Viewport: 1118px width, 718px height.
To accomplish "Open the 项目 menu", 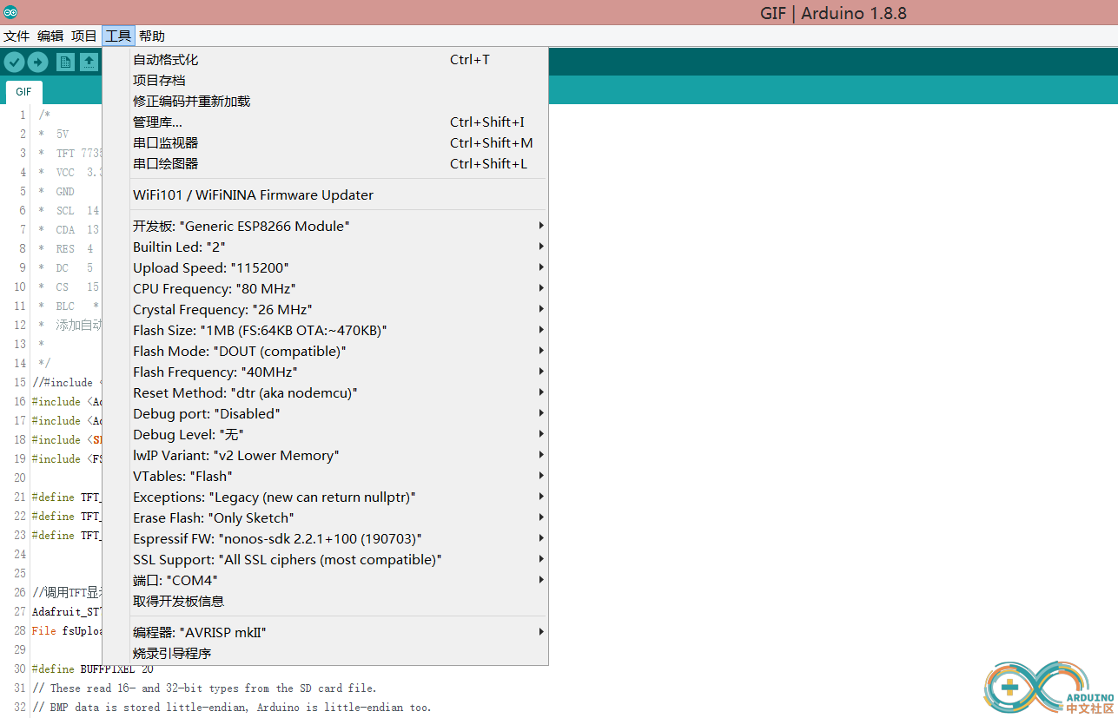I will [84, 36].
